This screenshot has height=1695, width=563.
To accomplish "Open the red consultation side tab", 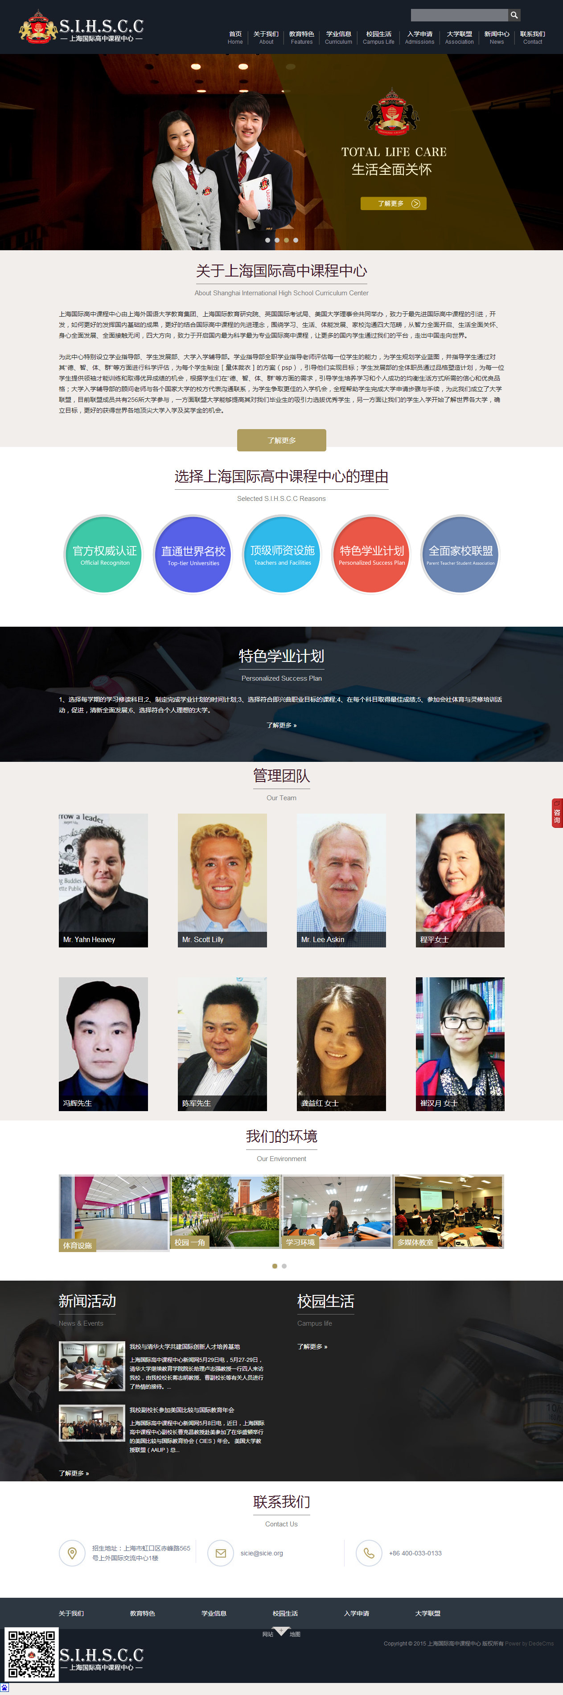I will [556, 813].
